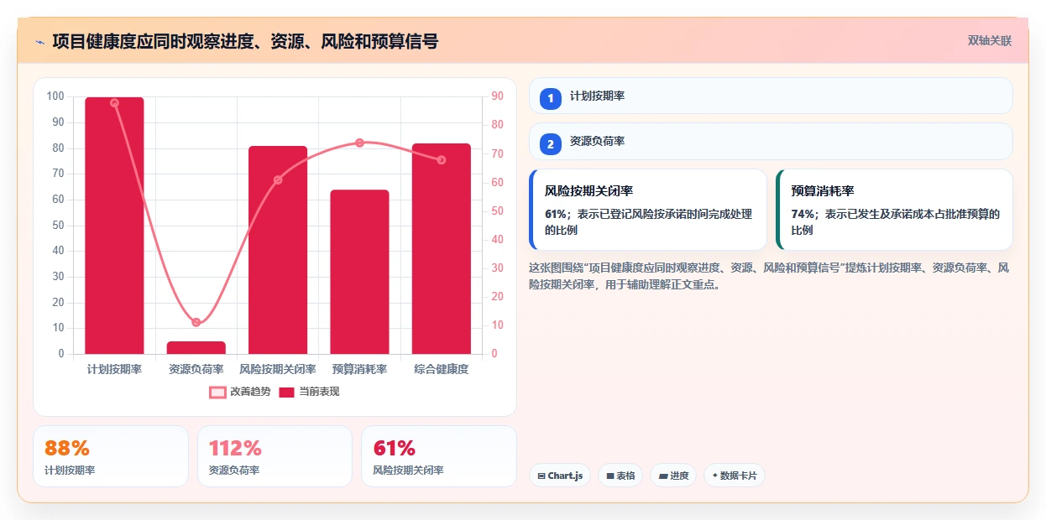Click the number 1 badge
This screenshot has width=1046, height=520.
pyautogui.click(x=551, y=99)
